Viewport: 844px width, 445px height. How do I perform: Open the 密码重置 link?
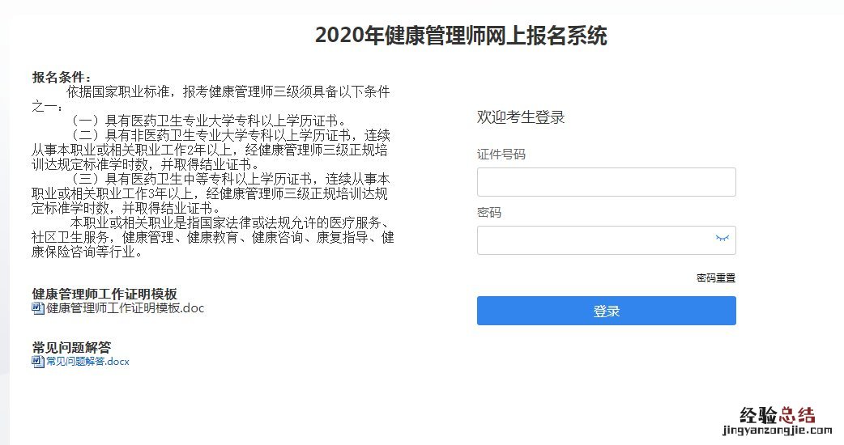[715, 278]
